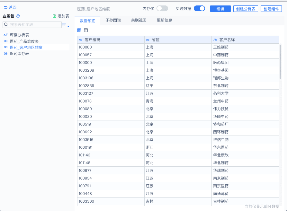Switch to the 关联视图 tab
Viewport: 287px width, 211px height.
[139, 20]
